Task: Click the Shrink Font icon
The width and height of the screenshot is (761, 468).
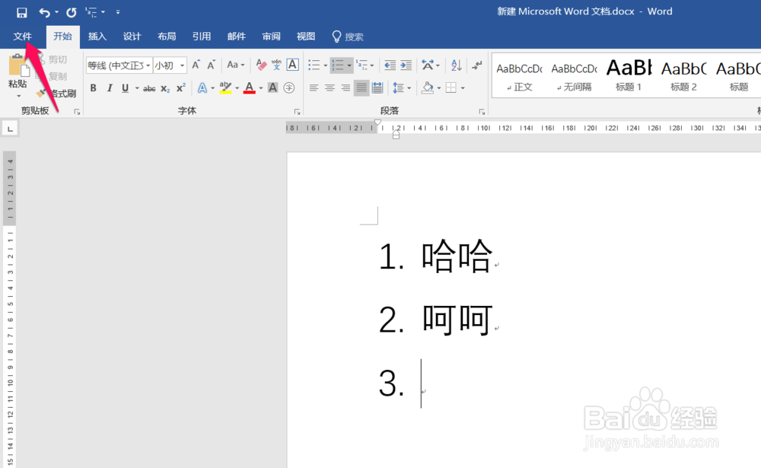Action: [211, 65]
